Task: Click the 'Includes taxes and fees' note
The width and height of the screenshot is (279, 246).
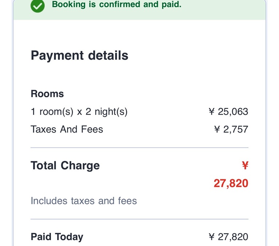Action: click(x=84, y=201)
